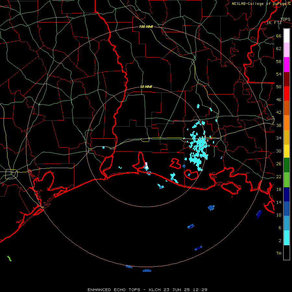Click the gold legend swatch
Viewport: 292px width, 292px height.
(286, 138)
